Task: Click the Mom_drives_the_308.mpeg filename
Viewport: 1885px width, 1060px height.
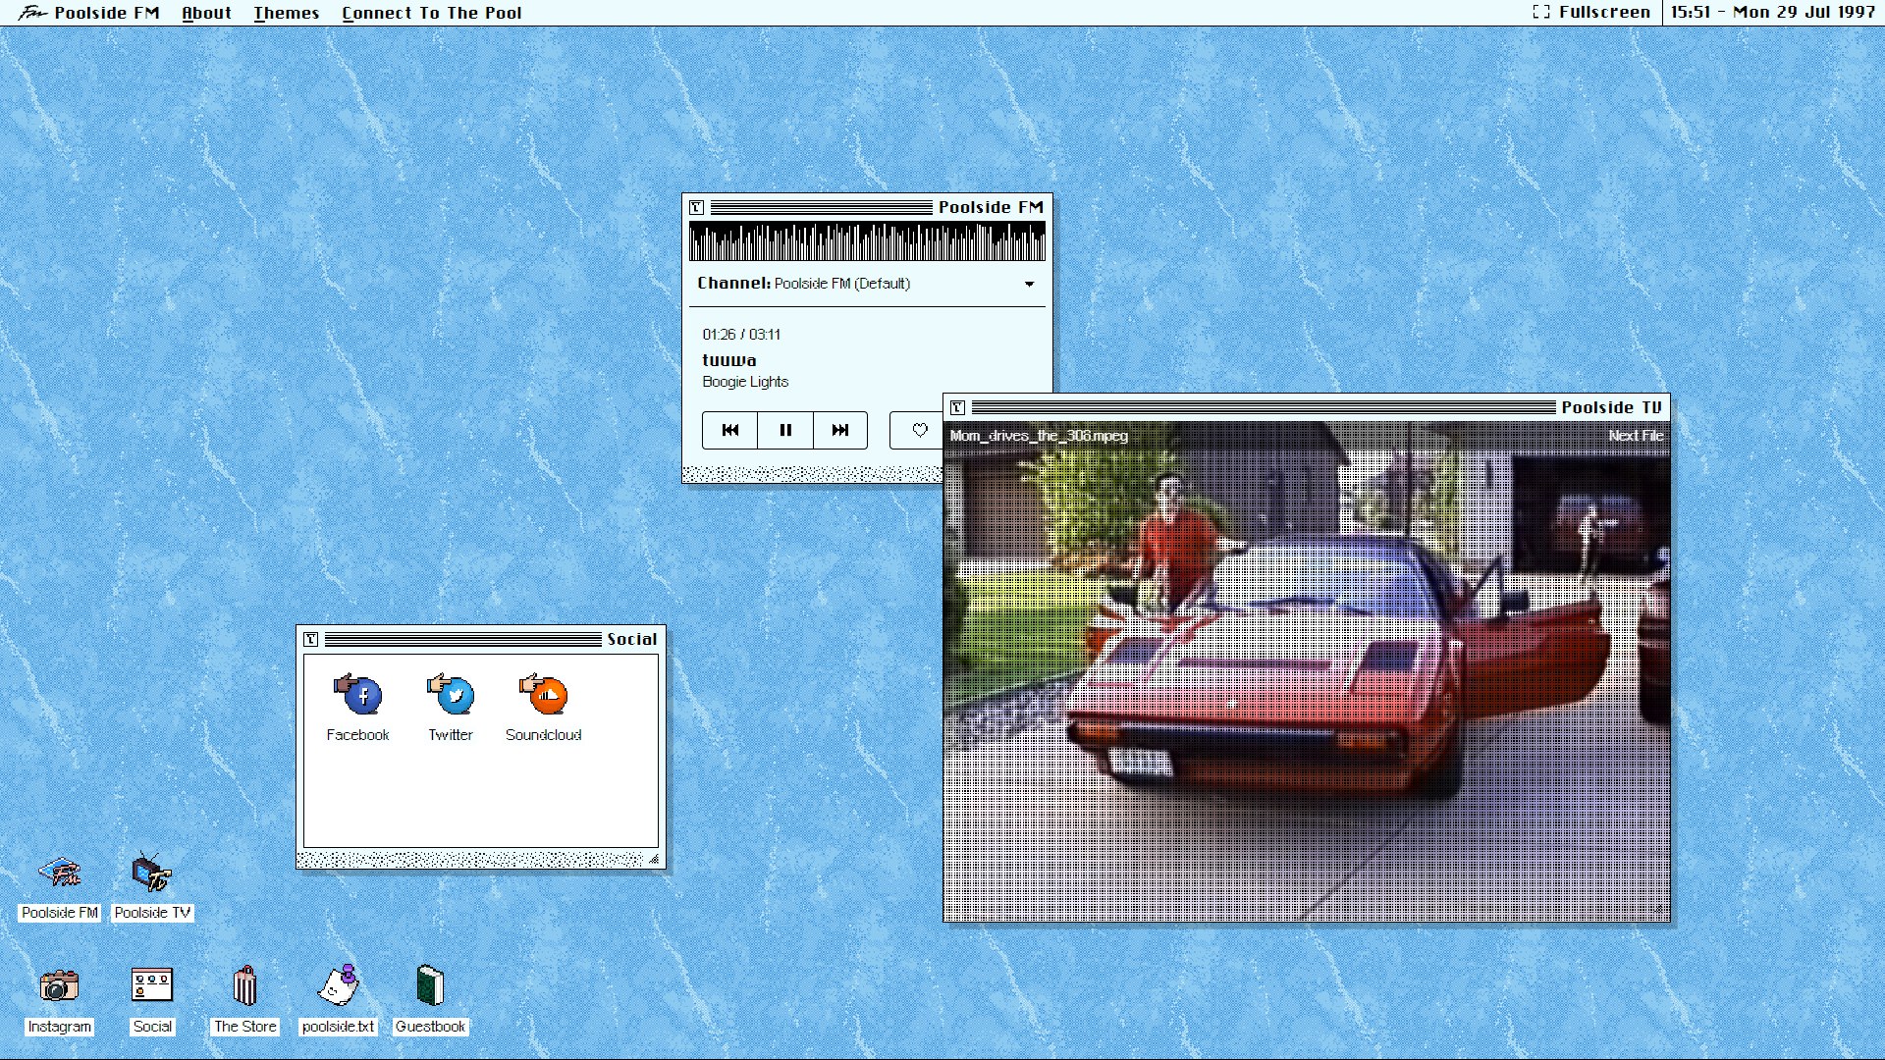Action: coord(1039,436)
